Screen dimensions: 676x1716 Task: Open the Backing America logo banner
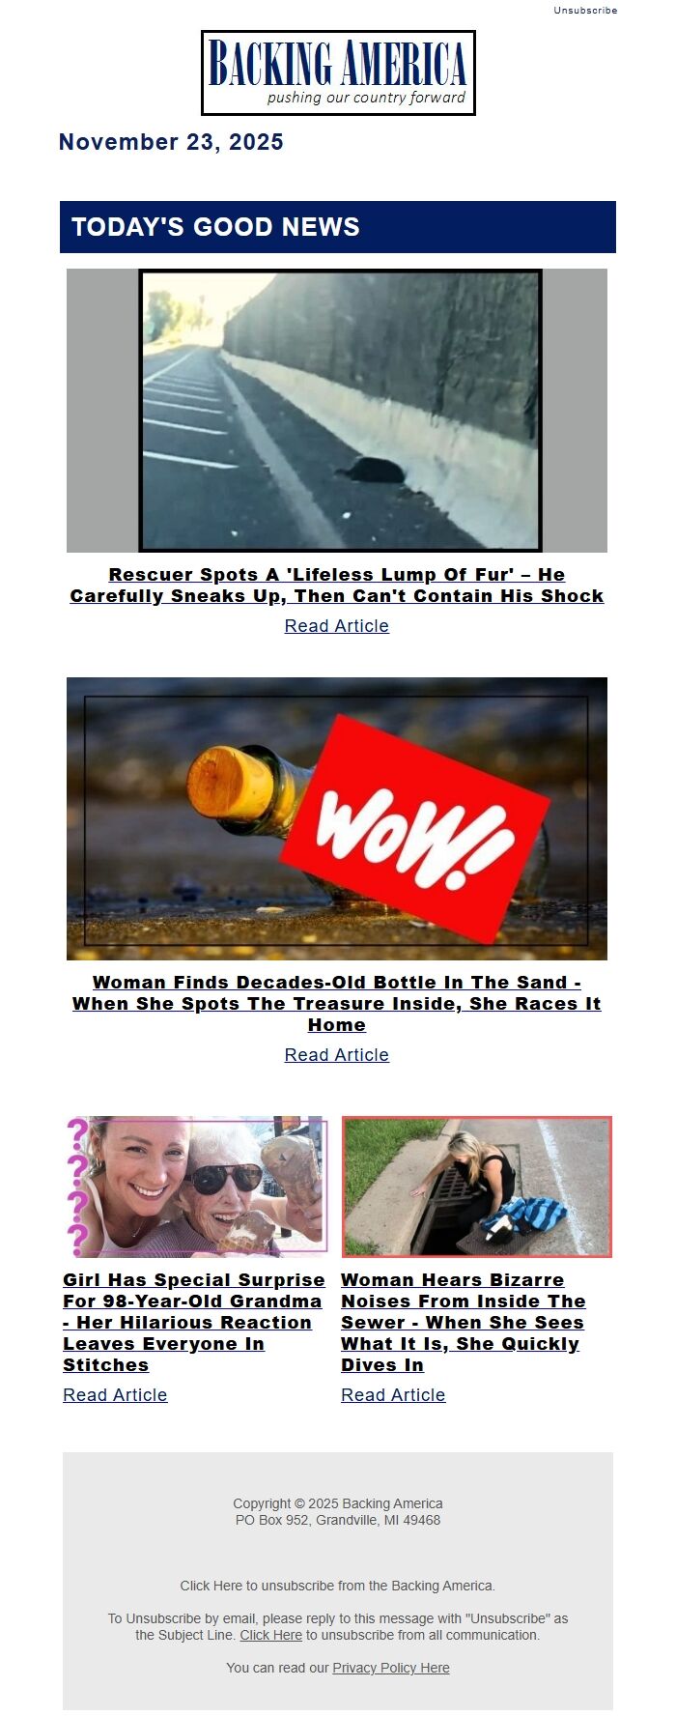338,72
